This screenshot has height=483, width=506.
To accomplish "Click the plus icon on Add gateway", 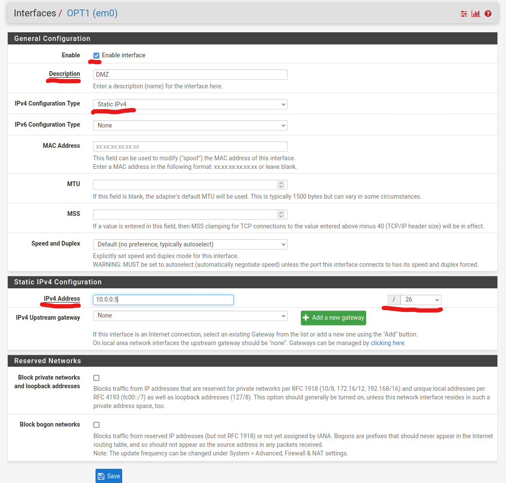I will 306,318.
